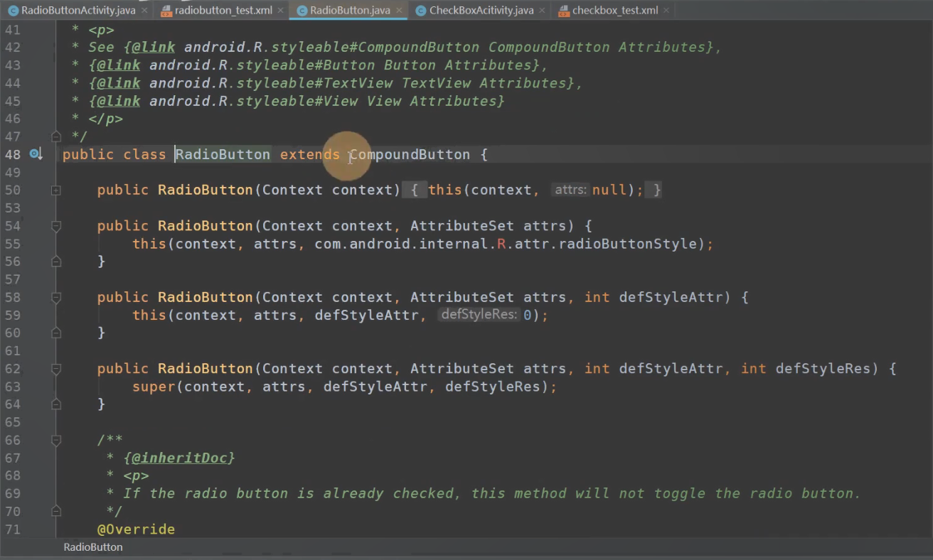Click the class icon on CheckBoxAcitivity.java tab
The image size is (933, 560).
pyautogui.click(x=420, y=11)
